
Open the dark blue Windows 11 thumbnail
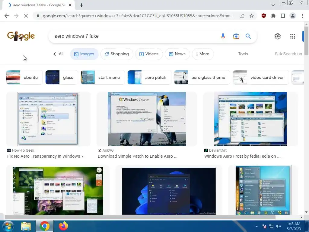point(169,191)
